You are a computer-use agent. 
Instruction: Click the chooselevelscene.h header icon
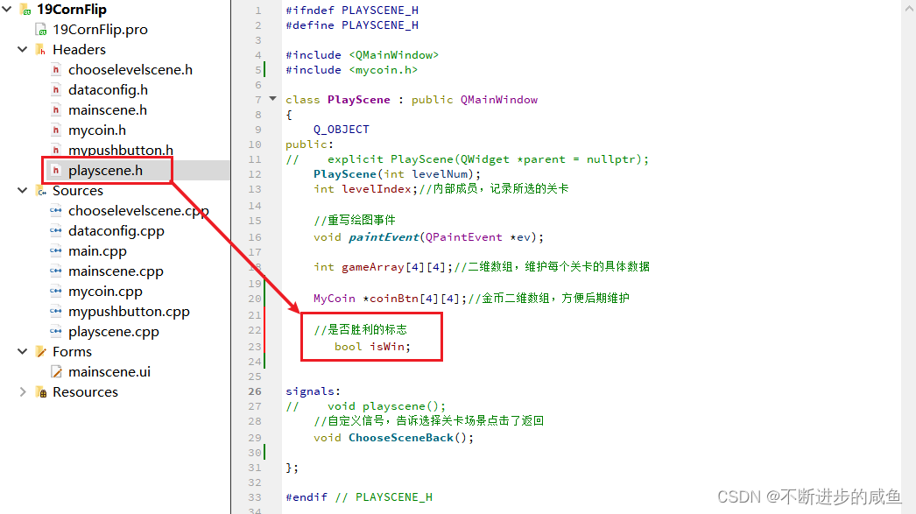(56, 70)
